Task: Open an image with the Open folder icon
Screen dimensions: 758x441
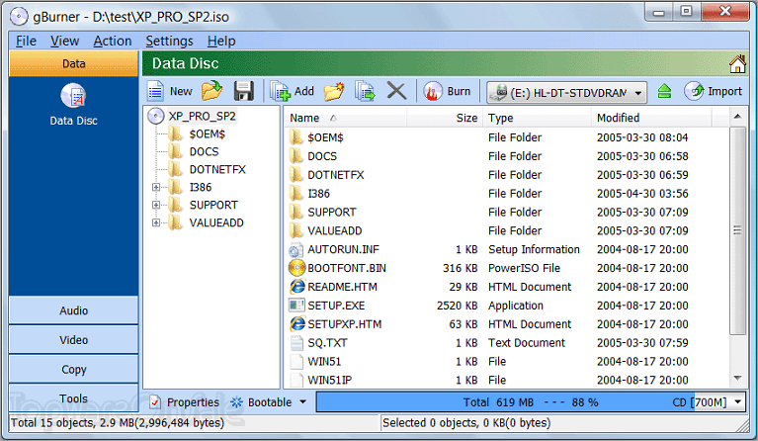Action: pyautogui.click(x=211, y=90)
